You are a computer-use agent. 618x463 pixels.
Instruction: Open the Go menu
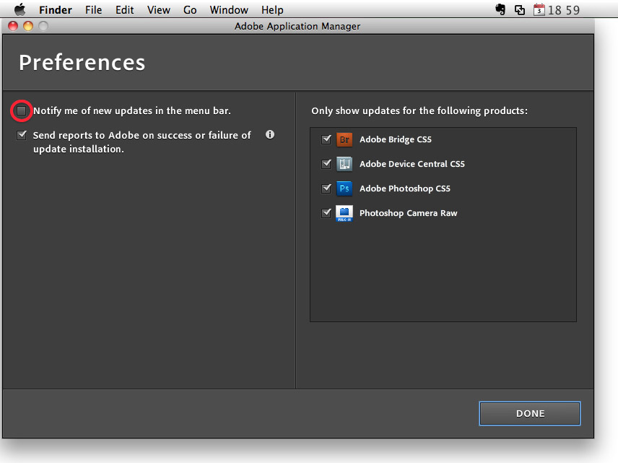pyautogui.click(x=190, y=10)
